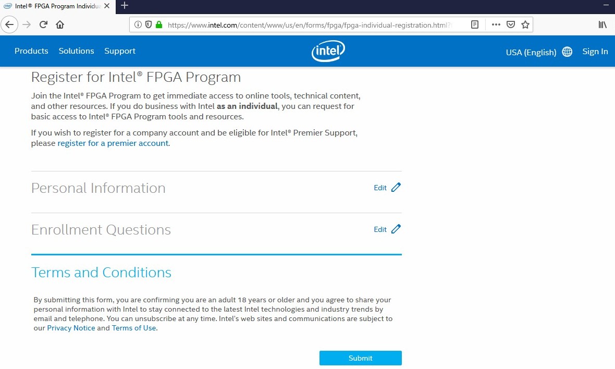Screen dimensions: 615x369
Task: Open the browser home page
Action: click(x=60, y=24)
